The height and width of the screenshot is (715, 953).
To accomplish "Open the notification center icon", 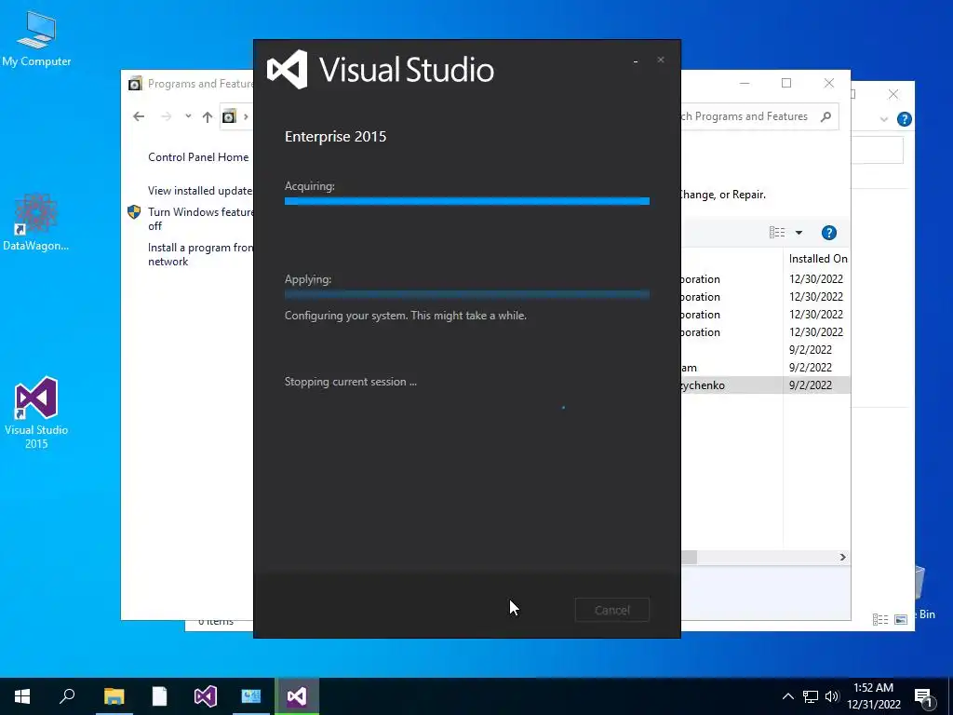I will pos(923,697).
